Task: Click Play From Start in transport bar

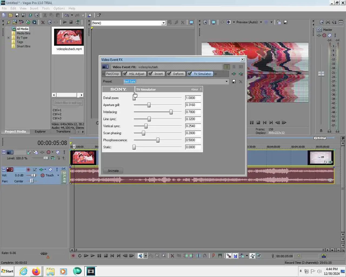Action: (x=86, y=256)
